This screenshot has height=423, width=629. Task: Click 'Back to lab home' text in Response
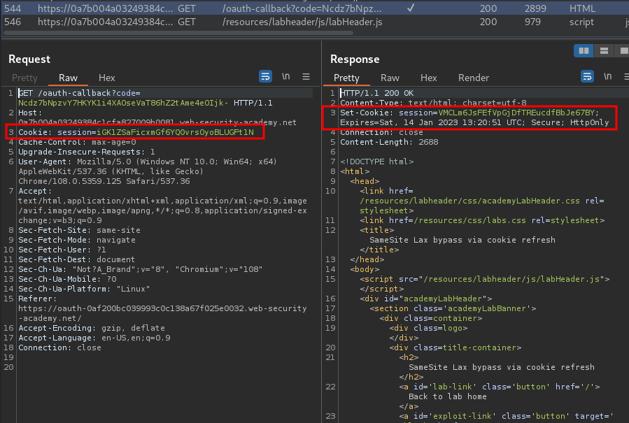point(447,396)
